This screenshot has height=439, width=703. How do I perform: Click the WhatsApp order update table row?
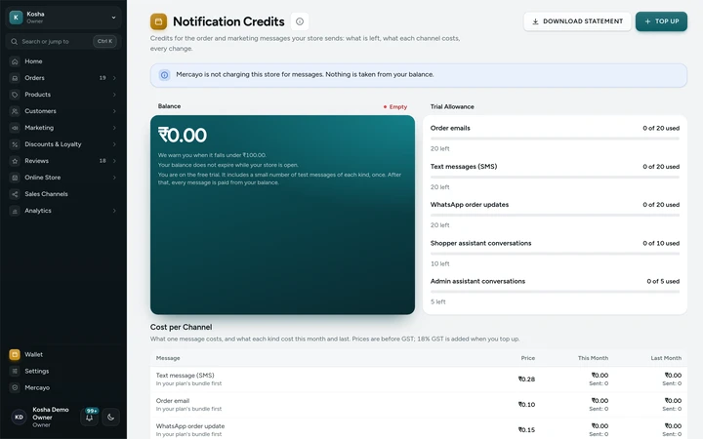pos(418,430)
